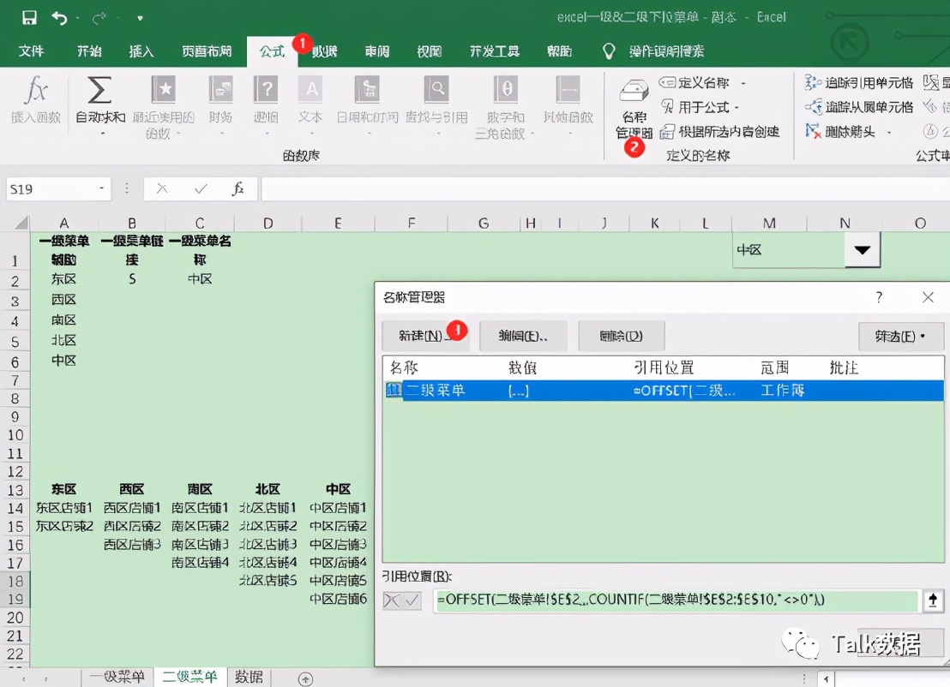
Task: Open the AutoSum sigma tool
Action: pos(99,91)
